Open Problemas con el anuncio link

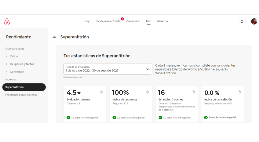pyautogui.click(x=21, y=95)
